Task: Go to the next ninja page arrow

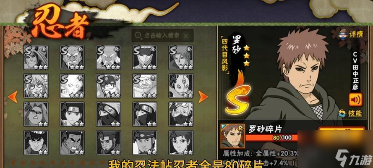Action: 203,96
